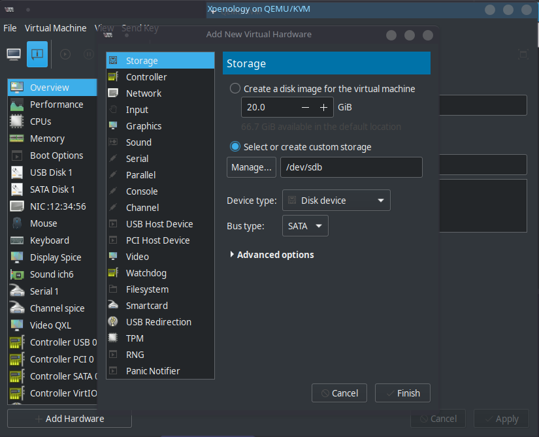Choose Smartcard hardware type

160,306
